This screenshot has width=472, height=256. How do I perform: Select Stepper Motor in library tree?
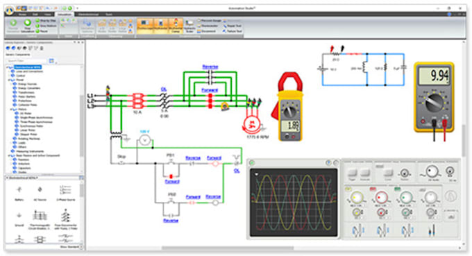28,135
